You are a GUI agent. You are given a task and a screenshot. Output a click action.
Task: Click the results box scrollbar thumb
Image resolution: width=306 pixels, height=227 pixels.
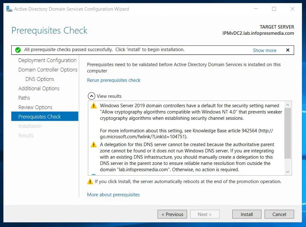288,133
